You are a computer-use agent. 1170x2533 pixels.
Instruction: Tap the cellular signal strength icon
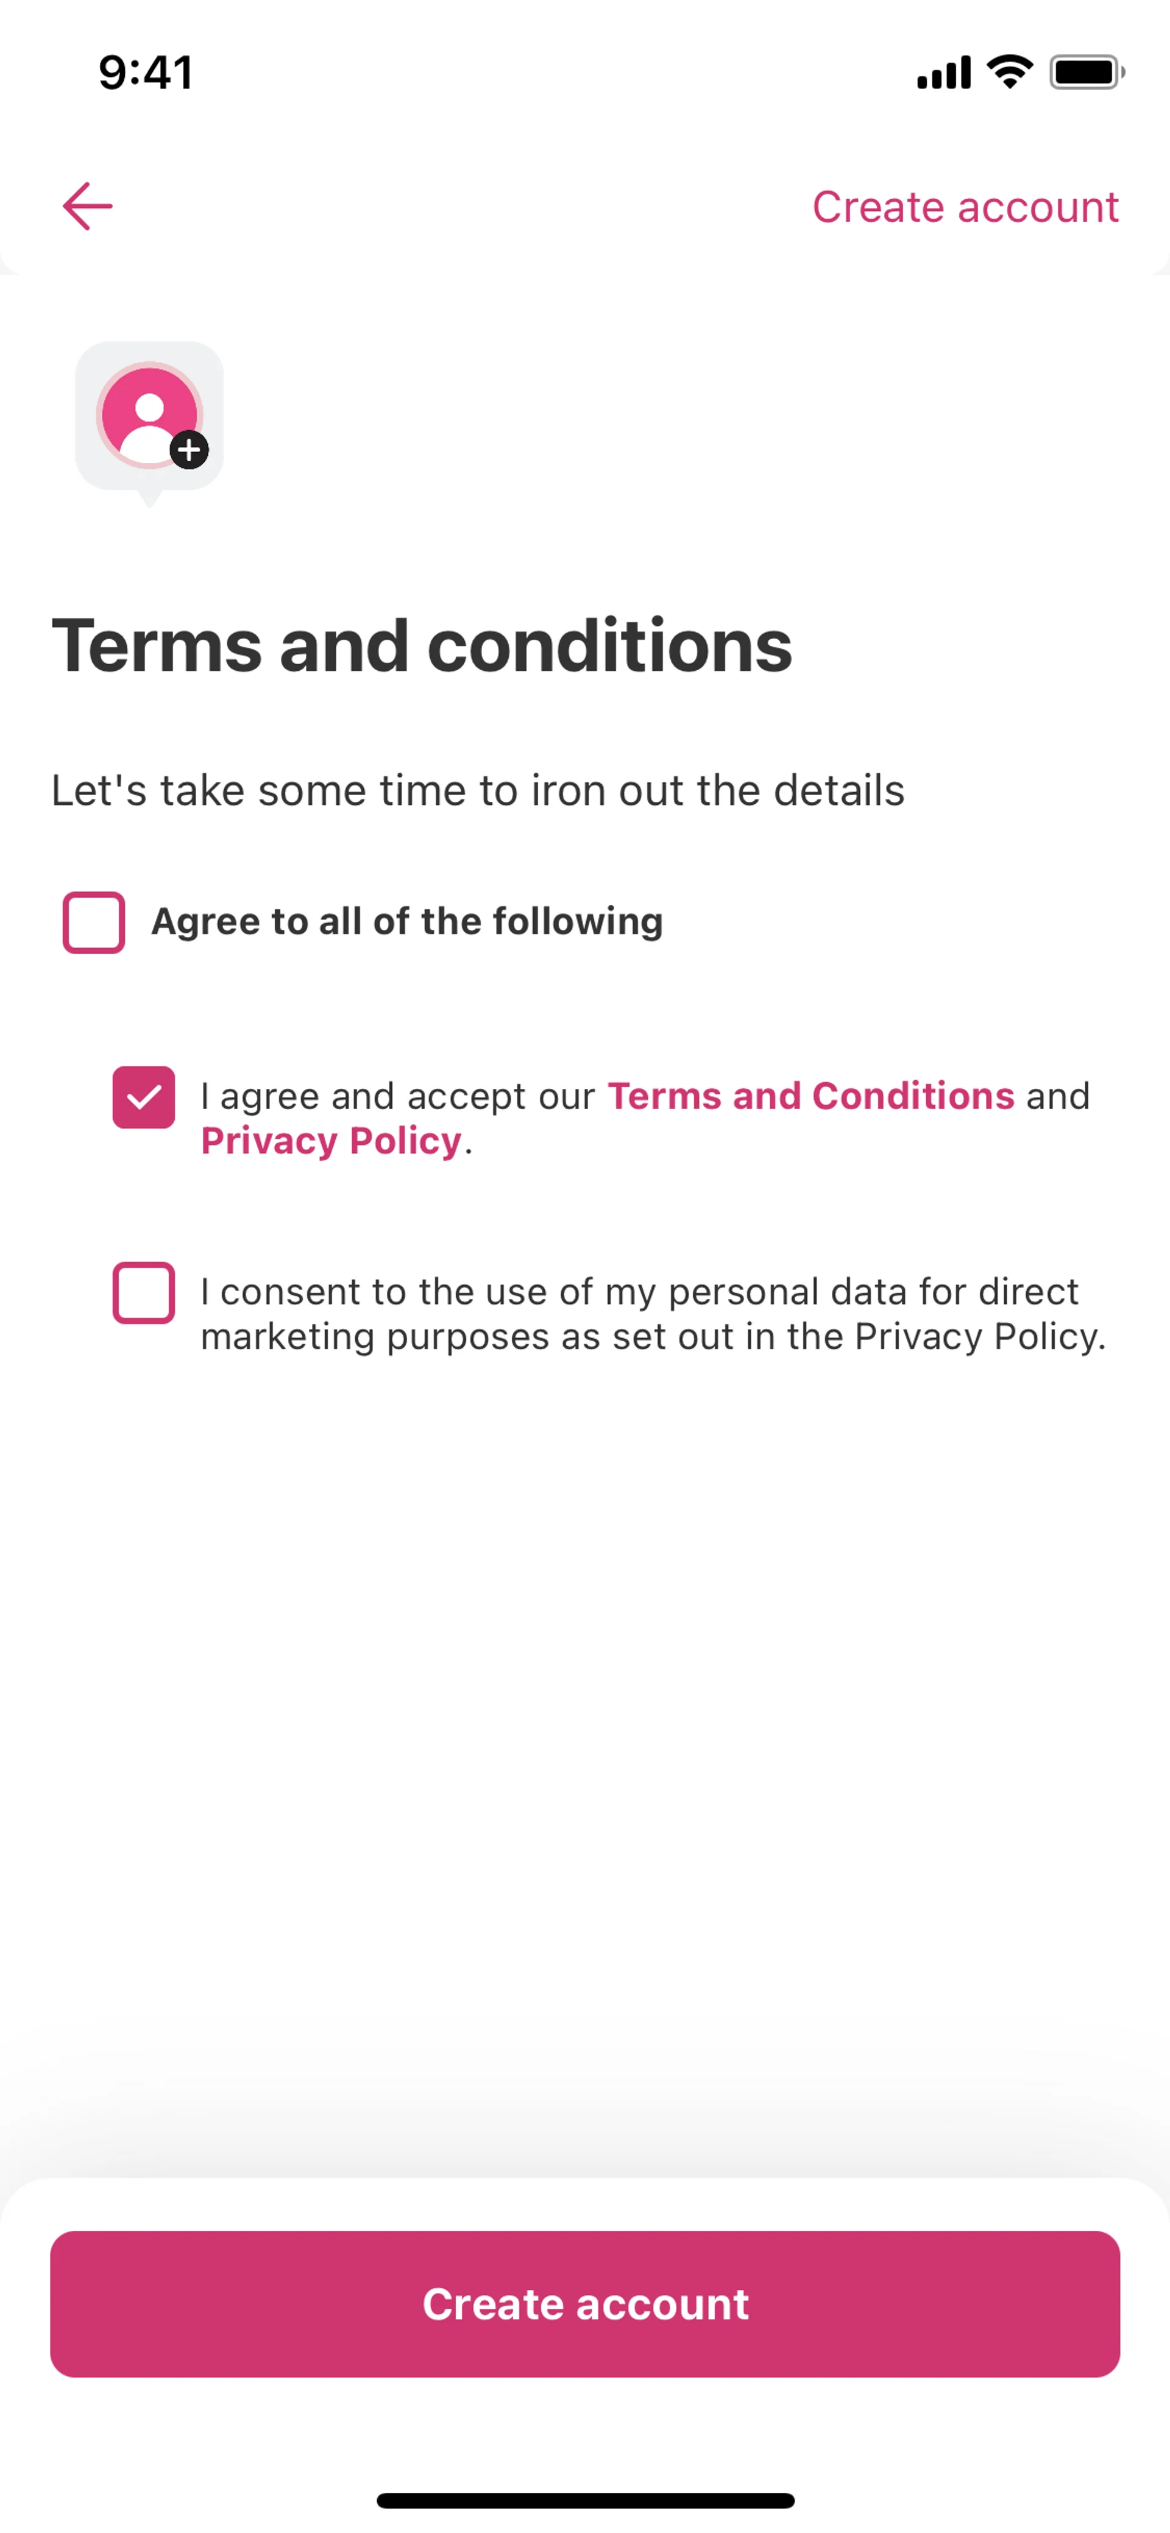(x=943, y=73)
